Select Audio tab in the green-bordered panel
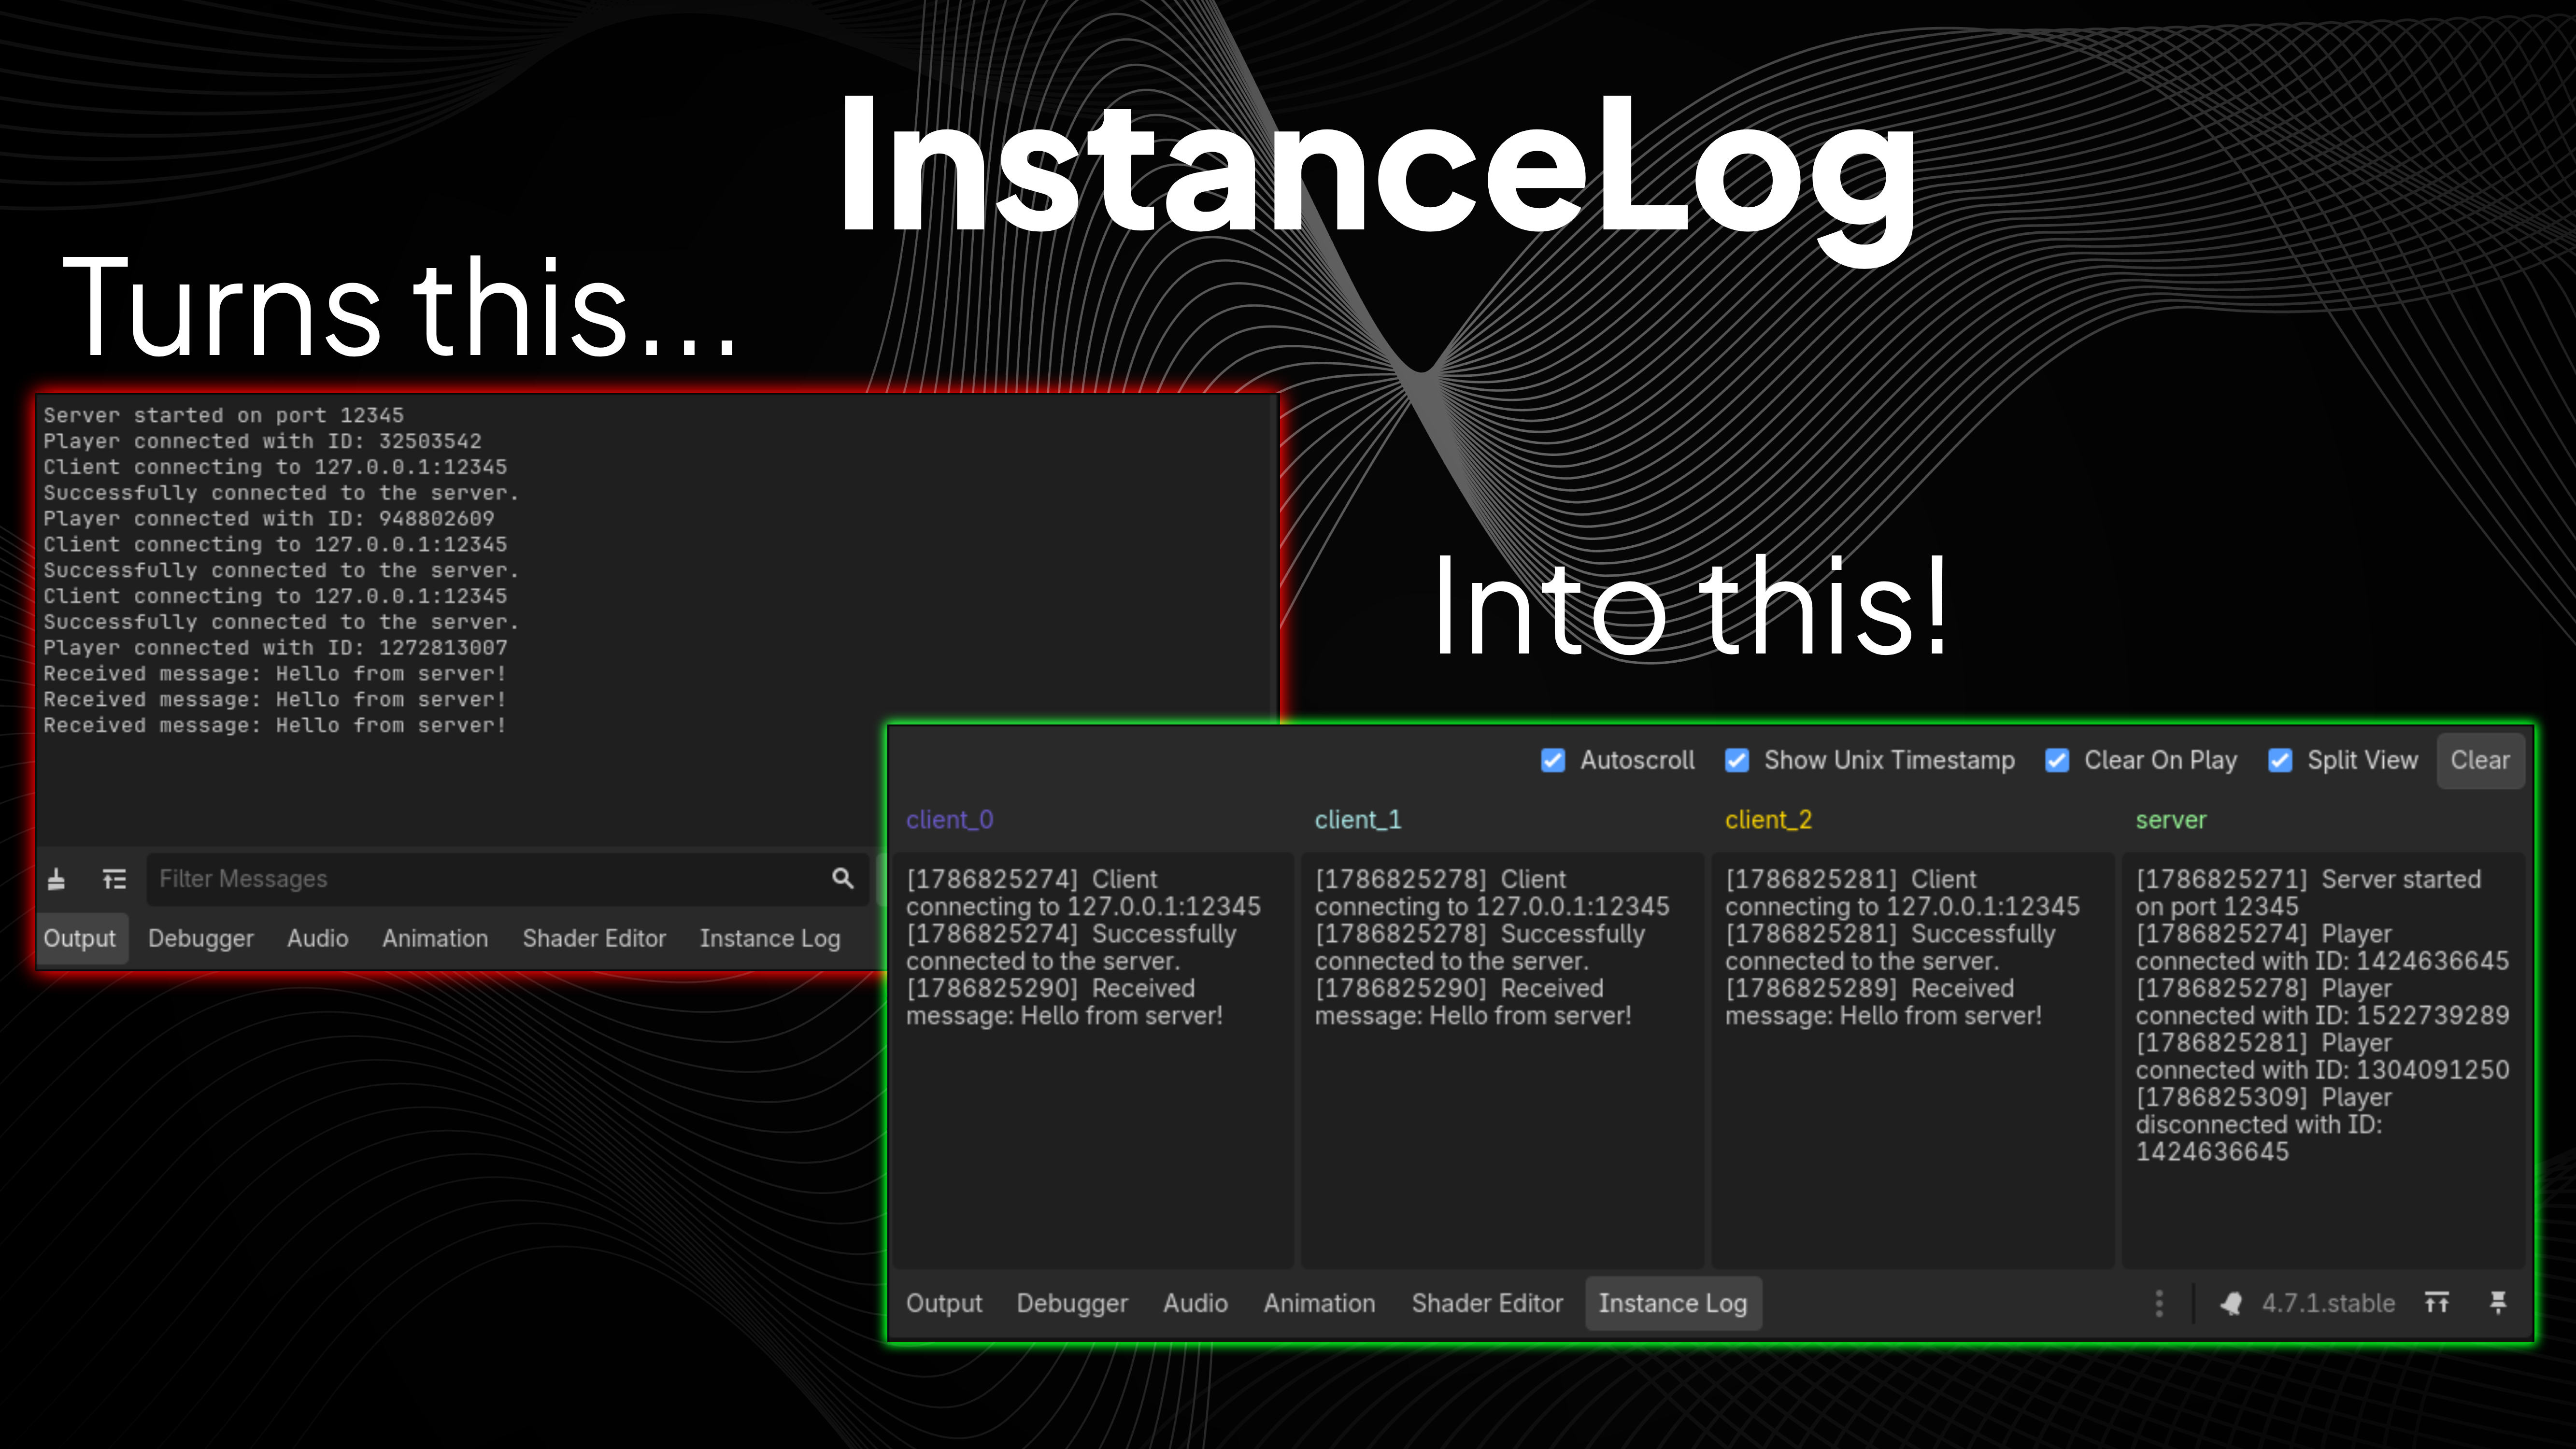 (x=1195, y=1303)
